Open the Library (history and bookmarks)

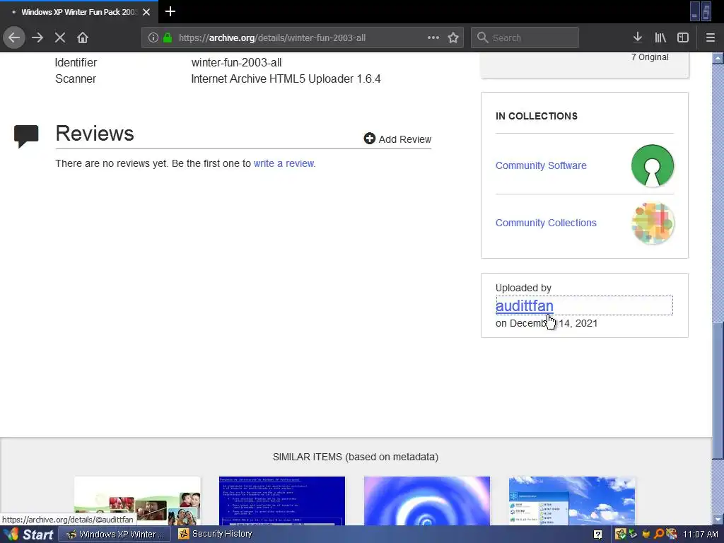pos(660,37)
